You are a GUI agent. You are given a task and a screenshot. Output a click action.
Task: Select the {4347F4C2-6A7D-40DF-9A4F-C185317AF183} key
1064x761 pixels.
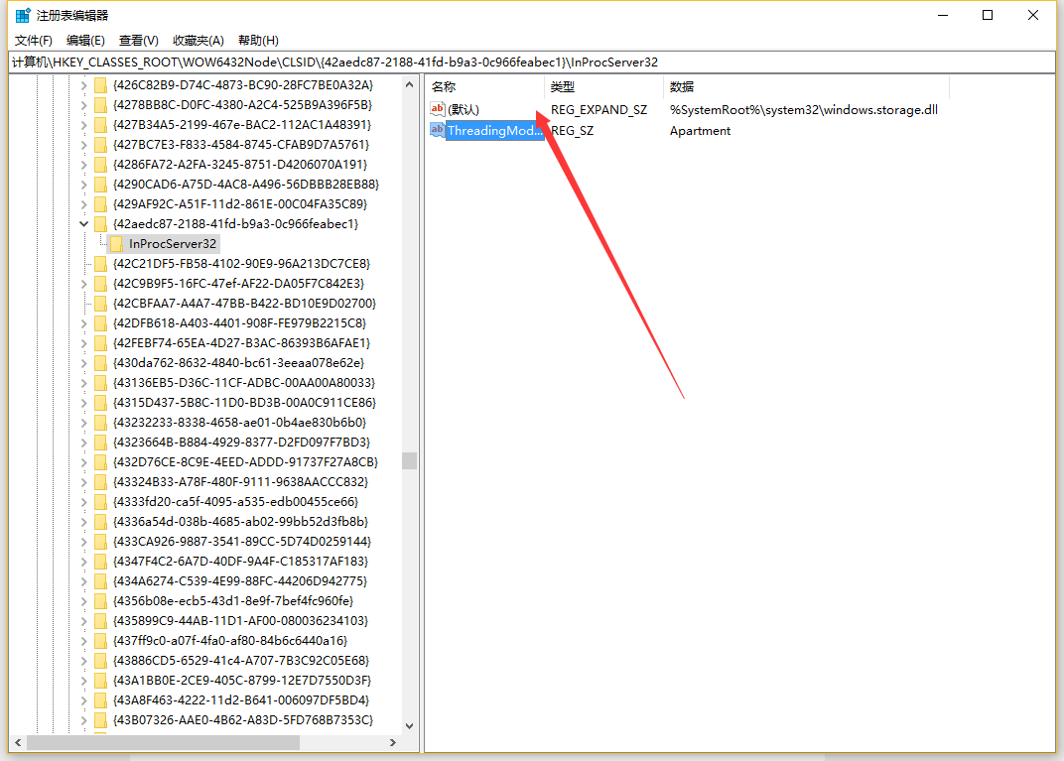click(x=240, y=562)
